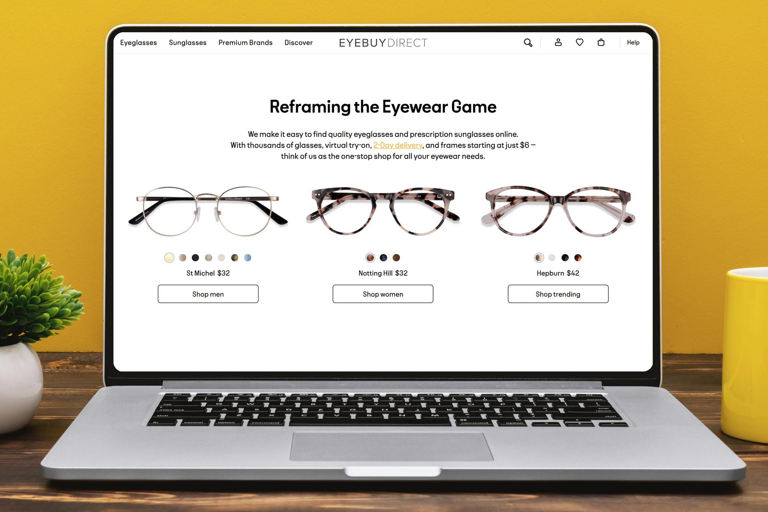
Task: View saved favorites via heart icon
Action: pyautogui.click(x=578, y=42)
